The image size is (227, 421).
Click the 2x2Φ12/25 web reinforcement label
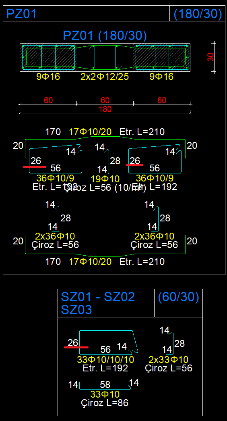(105, 77)
